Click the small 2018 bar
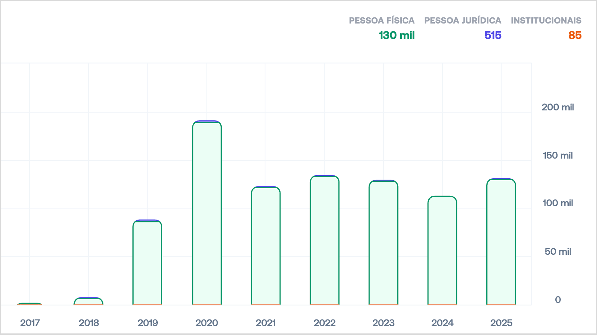Screen dimensions: 597x335 [x=89, y=301]
